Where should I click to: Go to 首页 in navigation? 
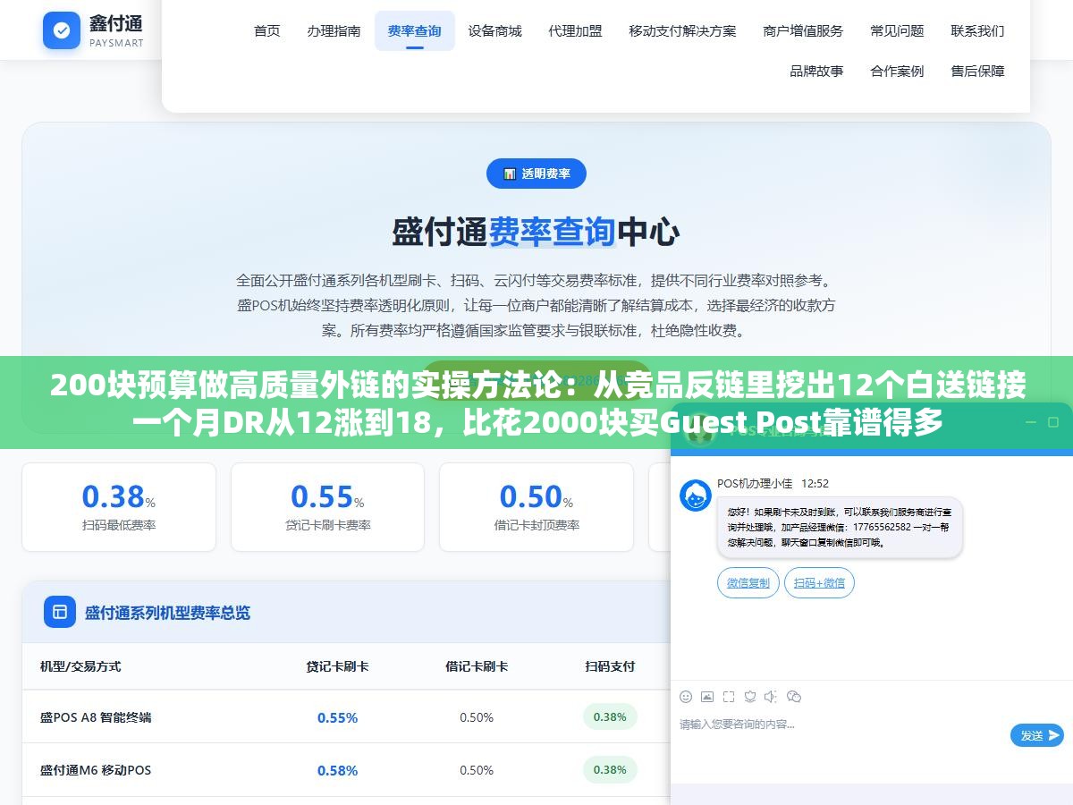tap(267, 30)
